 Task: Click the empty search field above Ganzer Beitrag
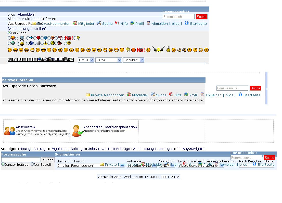click(21, 160)
